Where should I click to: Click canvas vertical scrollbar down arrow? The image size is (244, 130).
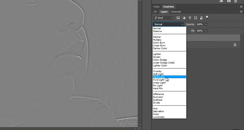pyautogui.click(x=140, y=125)
